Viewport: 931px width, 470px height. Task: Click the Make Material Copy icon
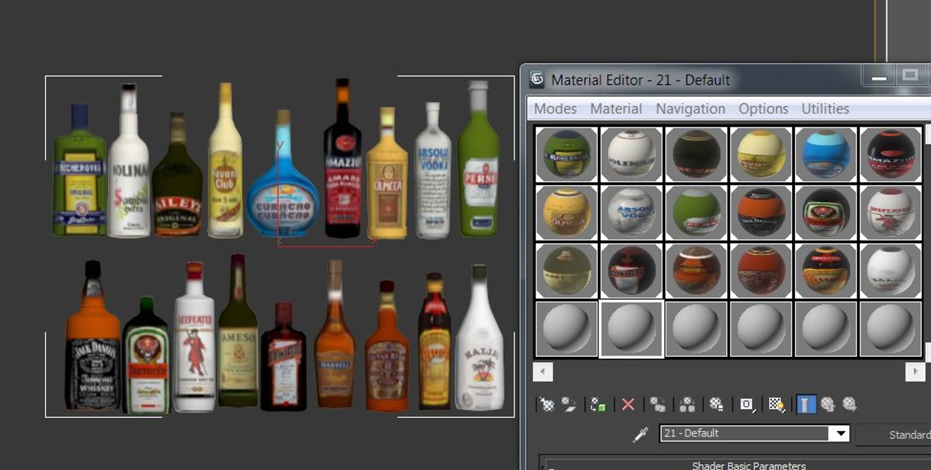click(x=658, y=404)
